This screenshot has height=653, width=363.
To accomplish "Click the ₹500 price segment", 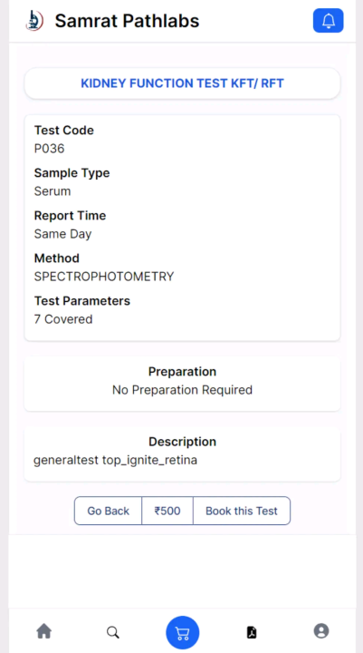I will (x=167, y=511).
